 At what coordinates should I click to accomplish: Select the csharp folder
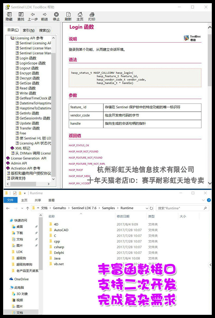point(57,247)
